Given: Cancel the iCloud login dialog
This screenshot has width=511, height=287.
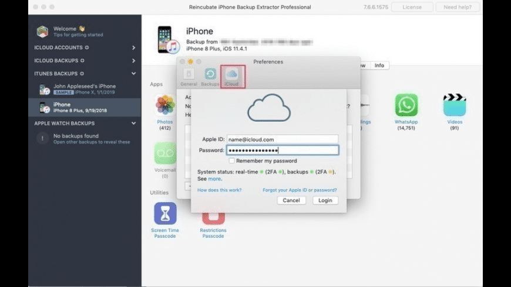Looking at the screenshot, I should pyautogui.click(x=291, y=200).
